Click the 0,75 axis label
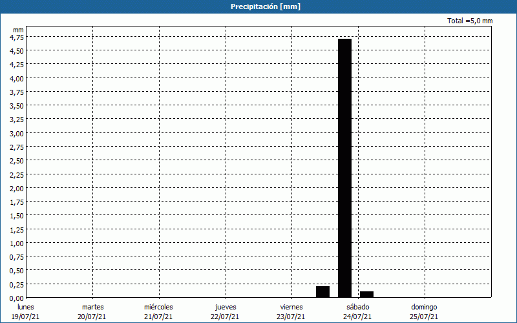This screenshot has width=517, height=323. (17, 257)
